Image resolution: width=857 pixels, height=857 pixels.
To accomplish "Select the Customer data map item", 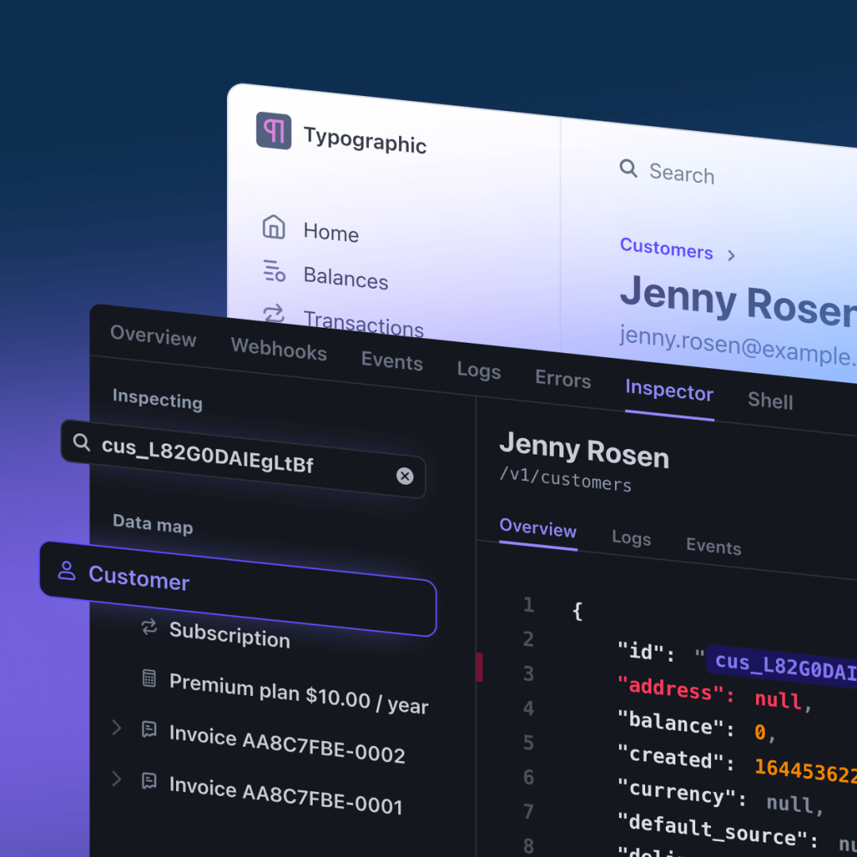I will point(238,589).
